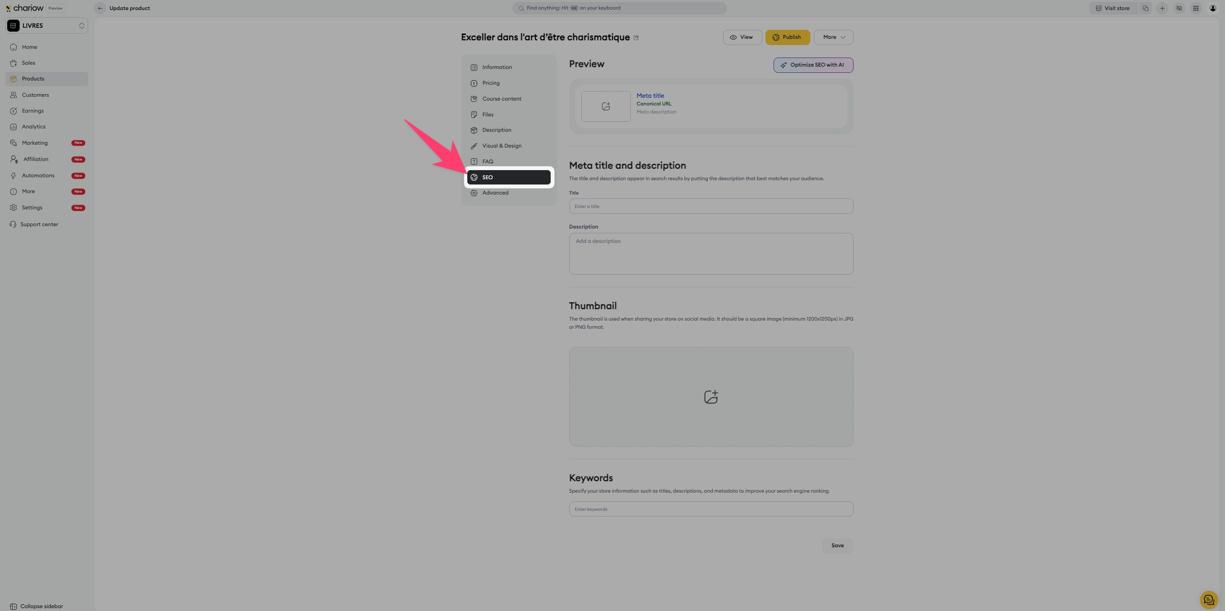
Task: Click the back arrow beside Update product
Action: pos(100,8)
